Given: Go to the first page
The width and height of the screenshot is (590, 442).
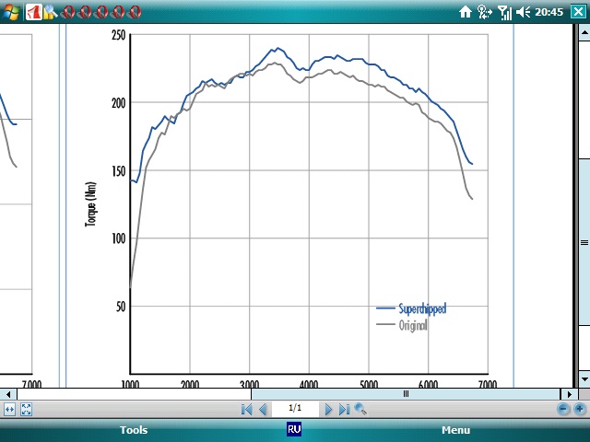Looking at the screenshot, I should pos(247,409).
